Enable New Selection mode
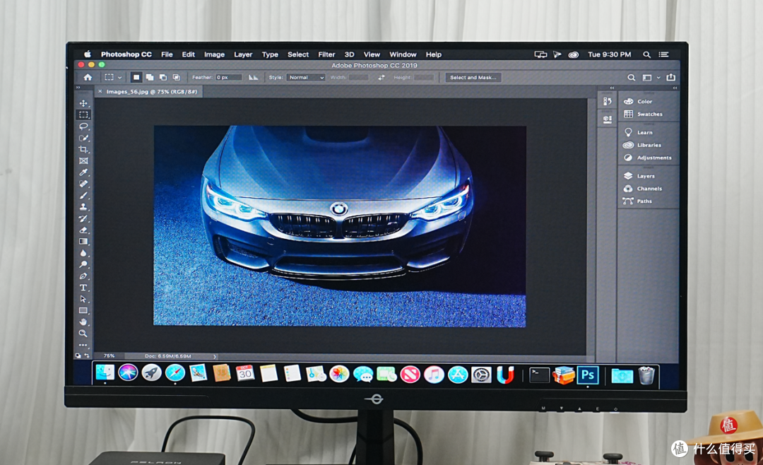Screen dimensions: 763x465 point(136,78)
